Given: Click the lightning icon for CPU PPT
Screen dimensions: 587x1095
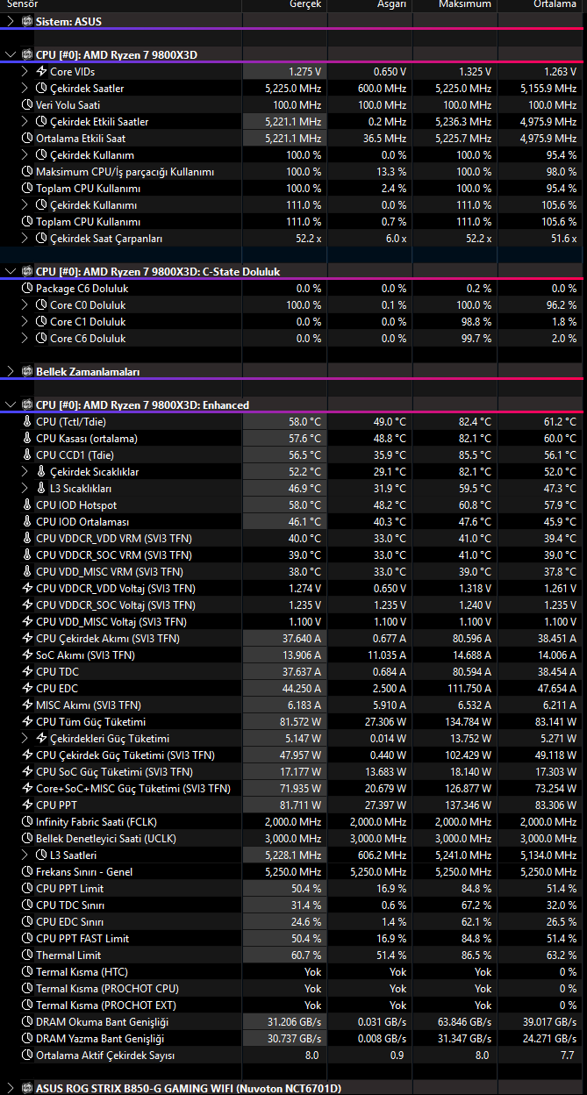Looking at the screenshot, I should (x=27, y=805).
